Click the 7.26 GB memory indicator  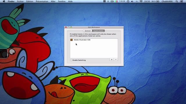[x=122, y=1]
